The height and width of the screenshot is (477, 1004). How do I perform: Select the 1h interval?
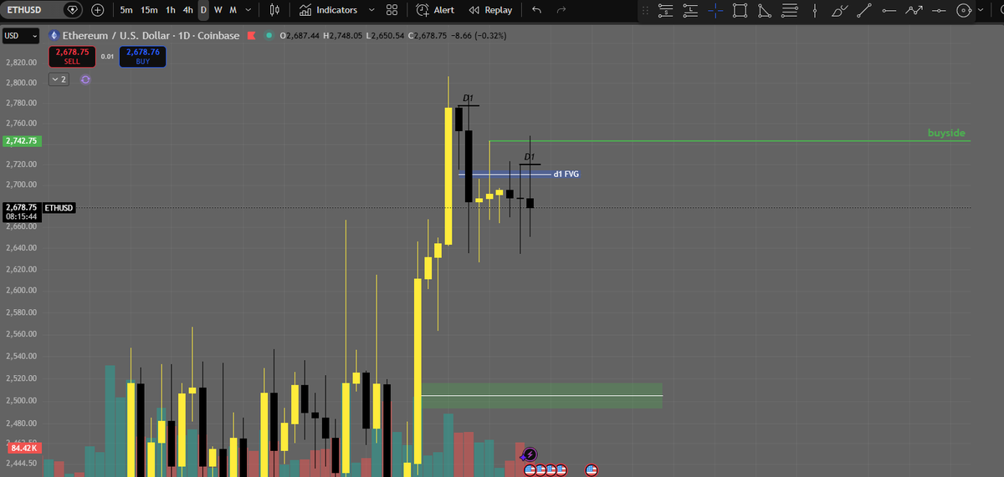[171, 10]
